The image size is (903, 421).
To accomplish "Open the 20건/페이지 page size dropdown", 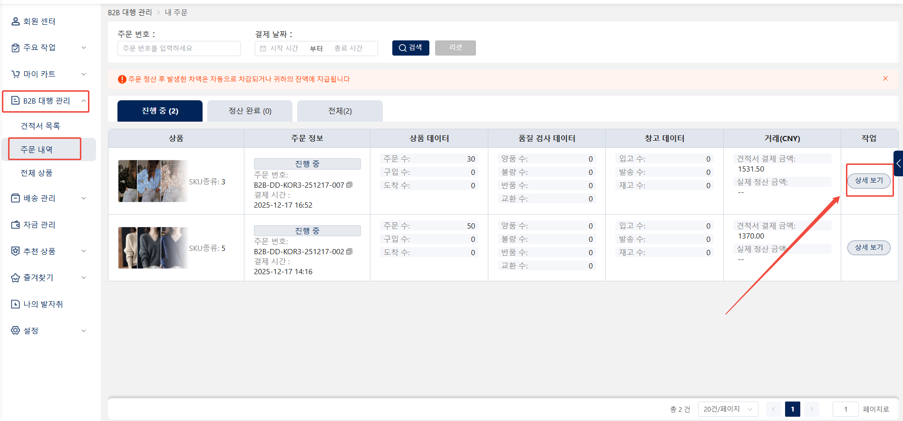I will point(728,409).
